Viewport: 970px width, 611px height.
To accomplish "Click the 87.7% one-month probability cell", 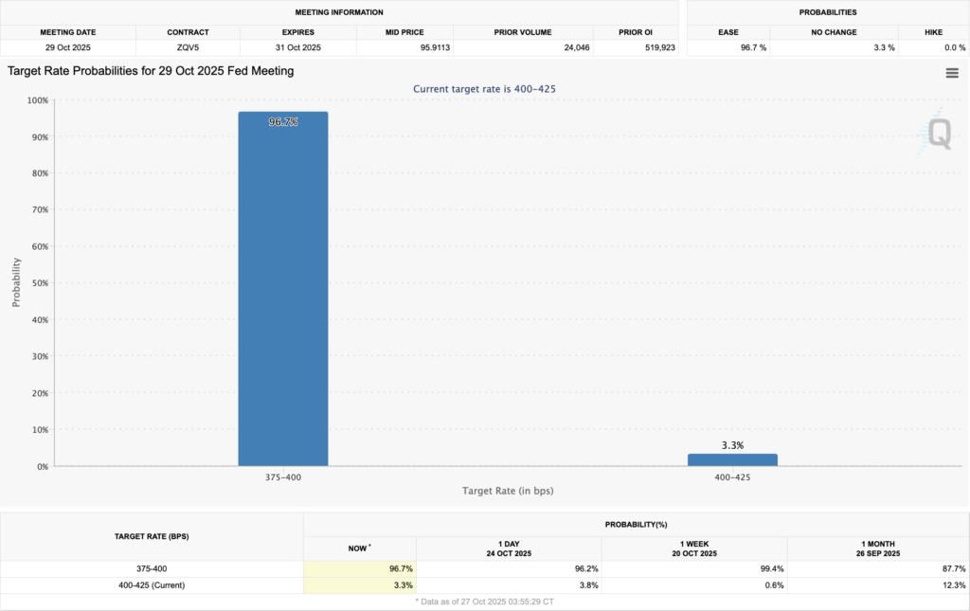I will [x=877, y=568].
